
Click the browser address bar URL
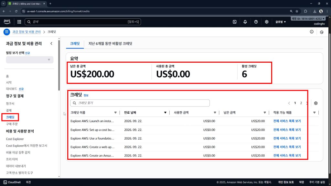(x=58, y=11)
